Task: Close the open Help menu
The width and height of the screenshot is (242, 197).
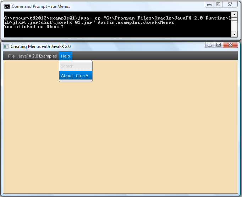Action: 65,56
